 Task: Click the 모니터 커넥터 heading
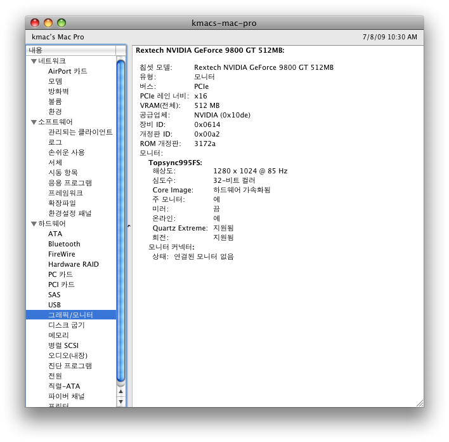pos(171,247)
